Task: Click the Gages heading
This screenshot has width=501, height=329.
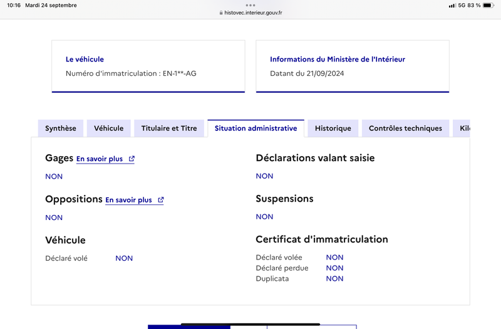Action: pos(59,159)
